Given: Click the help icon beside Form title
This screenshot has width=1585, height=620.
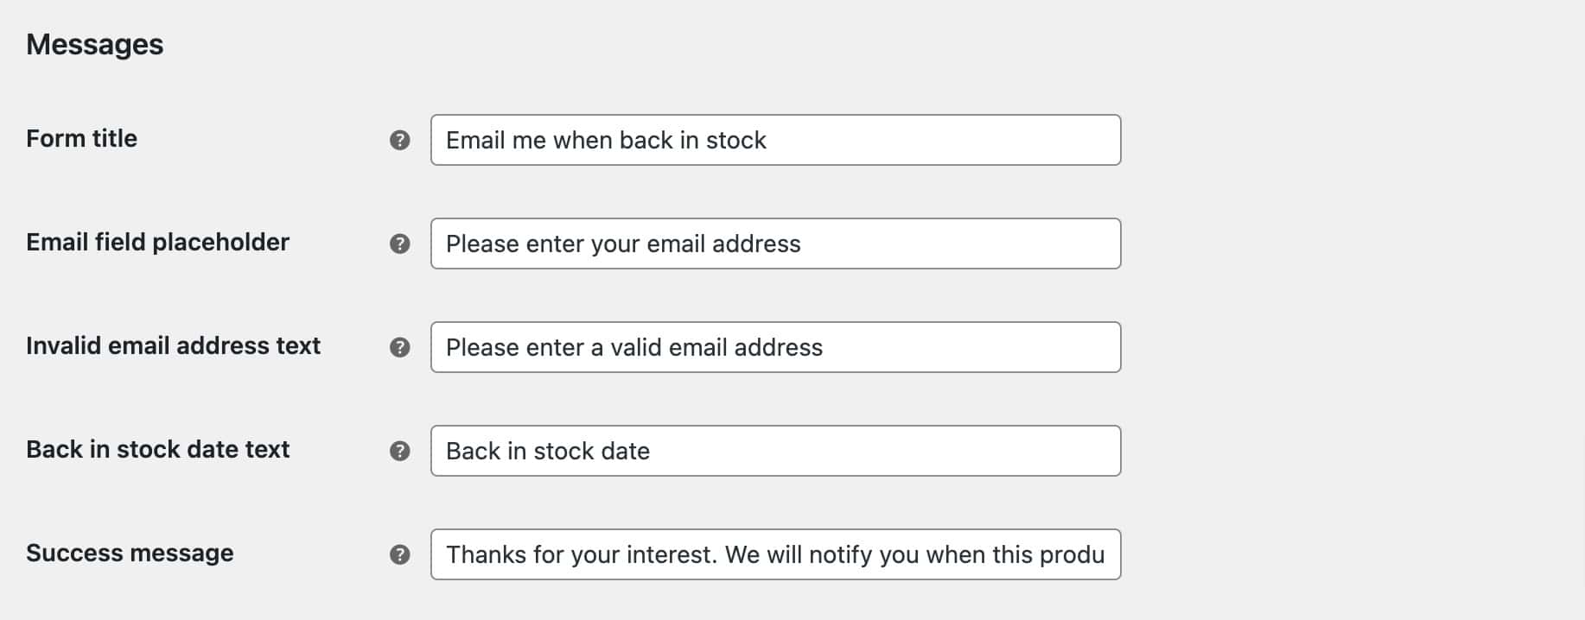Looking at the screenshot, I should (399, 140).
